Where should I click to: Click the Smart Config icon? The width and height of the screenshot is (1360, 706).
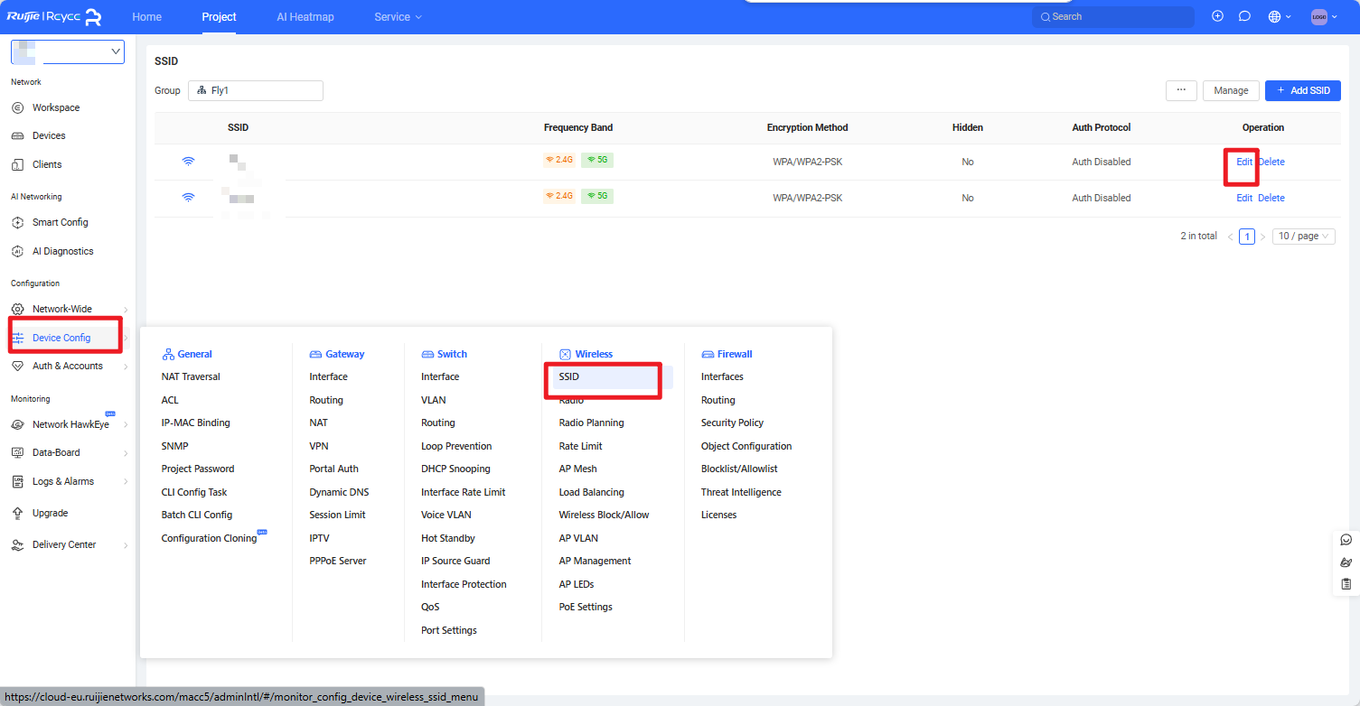17,222
